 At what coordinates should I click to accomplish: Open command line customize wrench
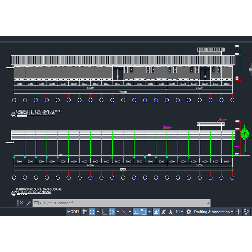tap(29, 203)
